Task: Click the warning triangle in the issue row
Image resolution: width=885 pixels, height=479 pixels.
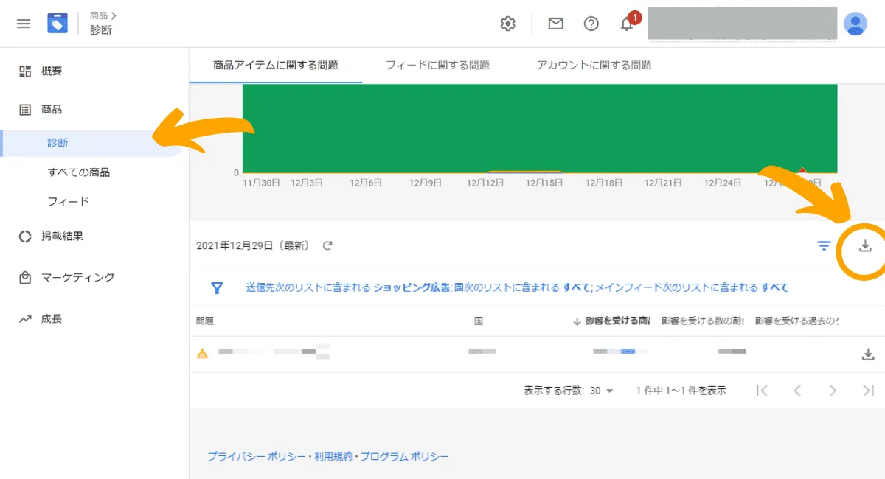Action: coord(203,353)
